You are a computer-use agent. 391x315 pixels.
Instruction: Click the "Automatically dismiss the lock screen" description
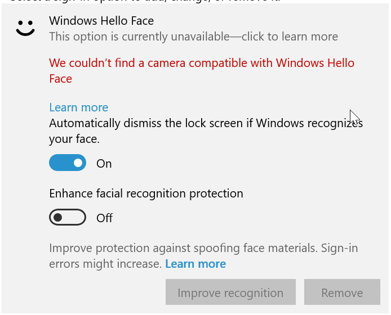tap(206, 123)
